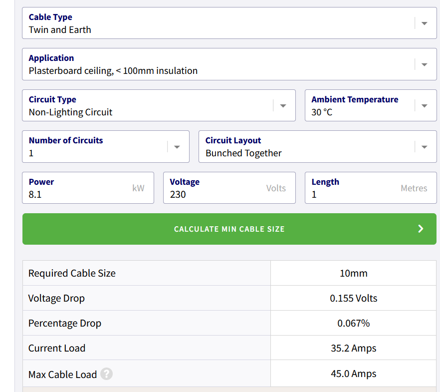Click the 35.2 Amps current load value
The height and width of the screenshot is (392, 440).
pos(353,348)
